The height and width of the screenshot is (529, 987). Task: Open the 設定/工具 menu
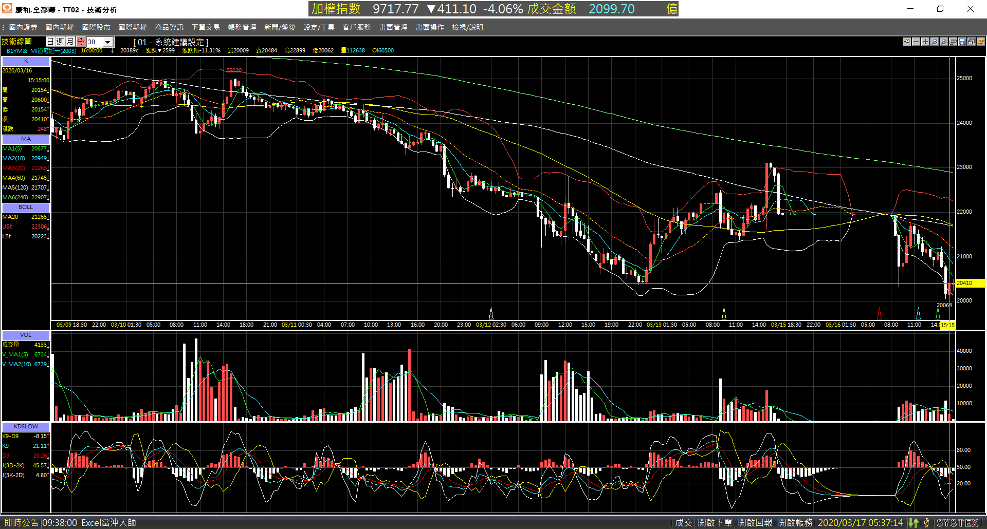319,27
